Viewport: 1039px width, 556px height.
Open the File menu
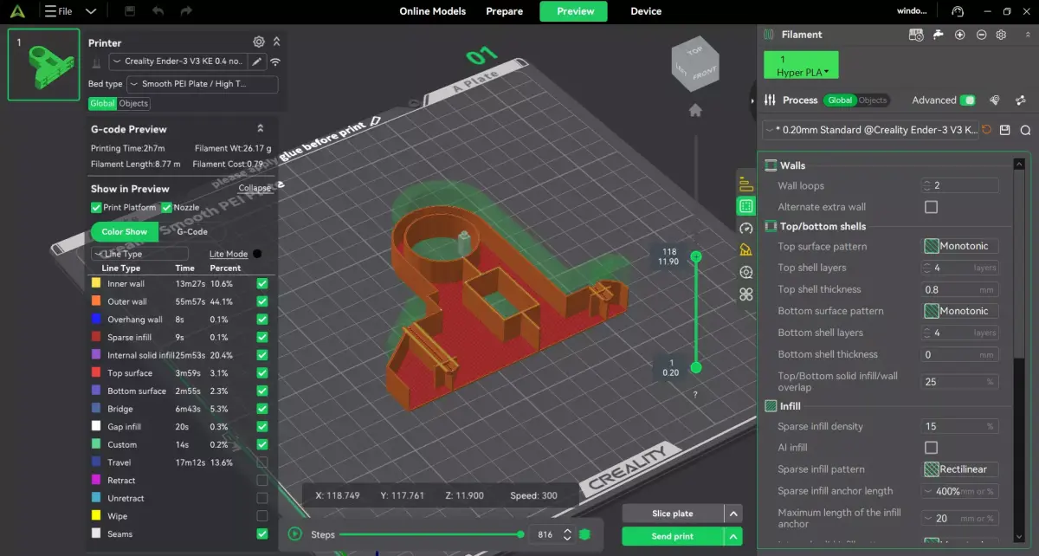tap(59, 11)
